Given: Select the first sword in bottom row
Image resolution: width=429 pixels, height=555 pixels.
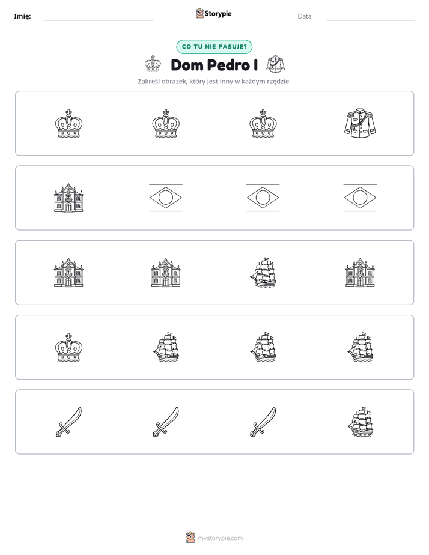Looking at the screenshot, I should (68, 422).
